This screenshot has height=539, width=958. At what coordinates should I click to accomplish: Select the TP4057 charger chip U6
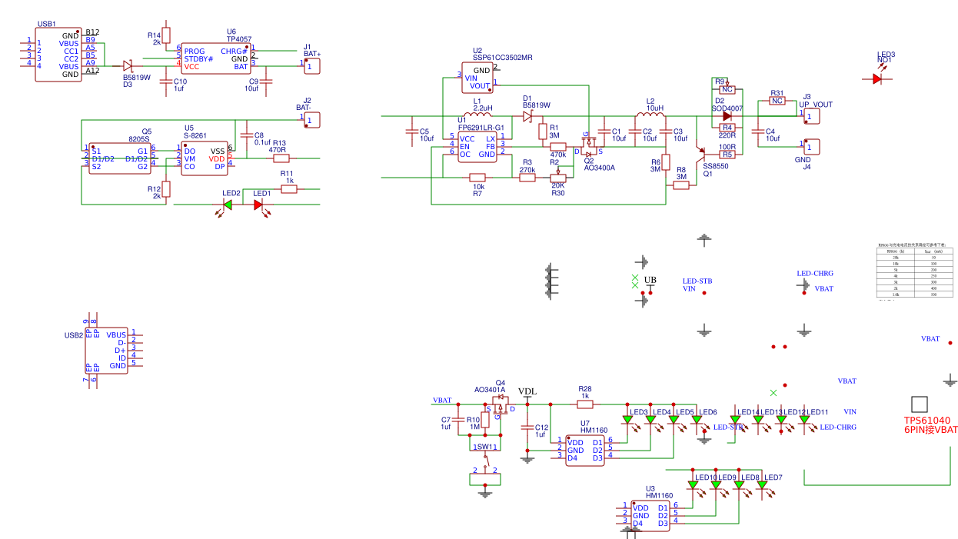[x=215, y=59]
